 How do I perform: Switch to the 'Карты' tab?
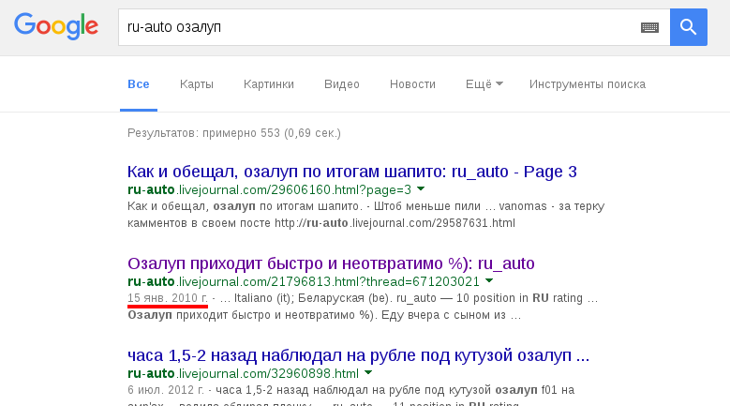pos(197,84)
